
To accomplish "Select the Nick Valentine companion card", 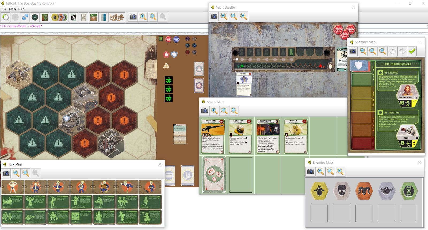I will coord(268,137).
